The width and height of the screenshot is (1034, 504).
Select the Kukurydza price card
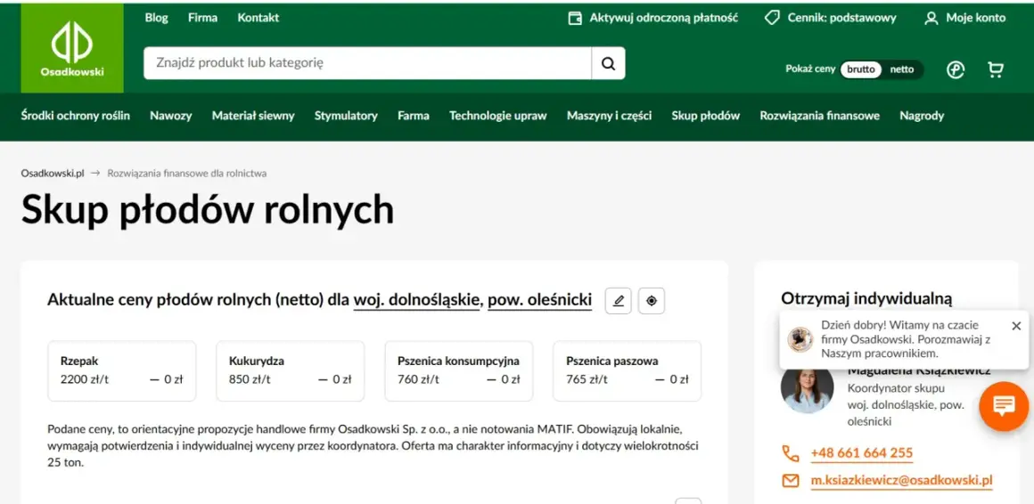click(x=291, y=371)
